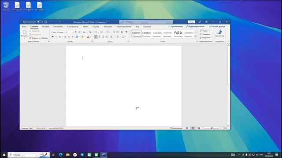Apply the red font color
The height and width of the screenshot is (158, 282).
click(x=88, y=37)
